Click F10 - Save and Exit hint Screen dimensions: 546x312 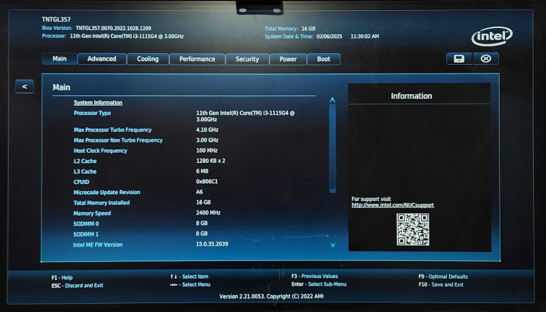point(441,285)
